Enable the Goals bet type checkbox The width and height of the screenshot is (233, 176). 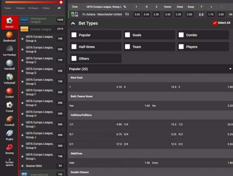(128, 35)
